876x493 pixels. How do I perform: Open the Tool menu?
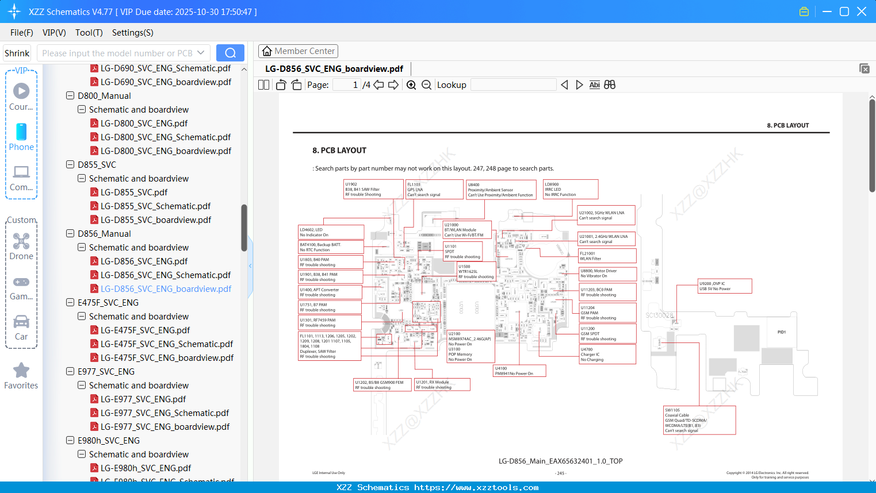[89, 33]
